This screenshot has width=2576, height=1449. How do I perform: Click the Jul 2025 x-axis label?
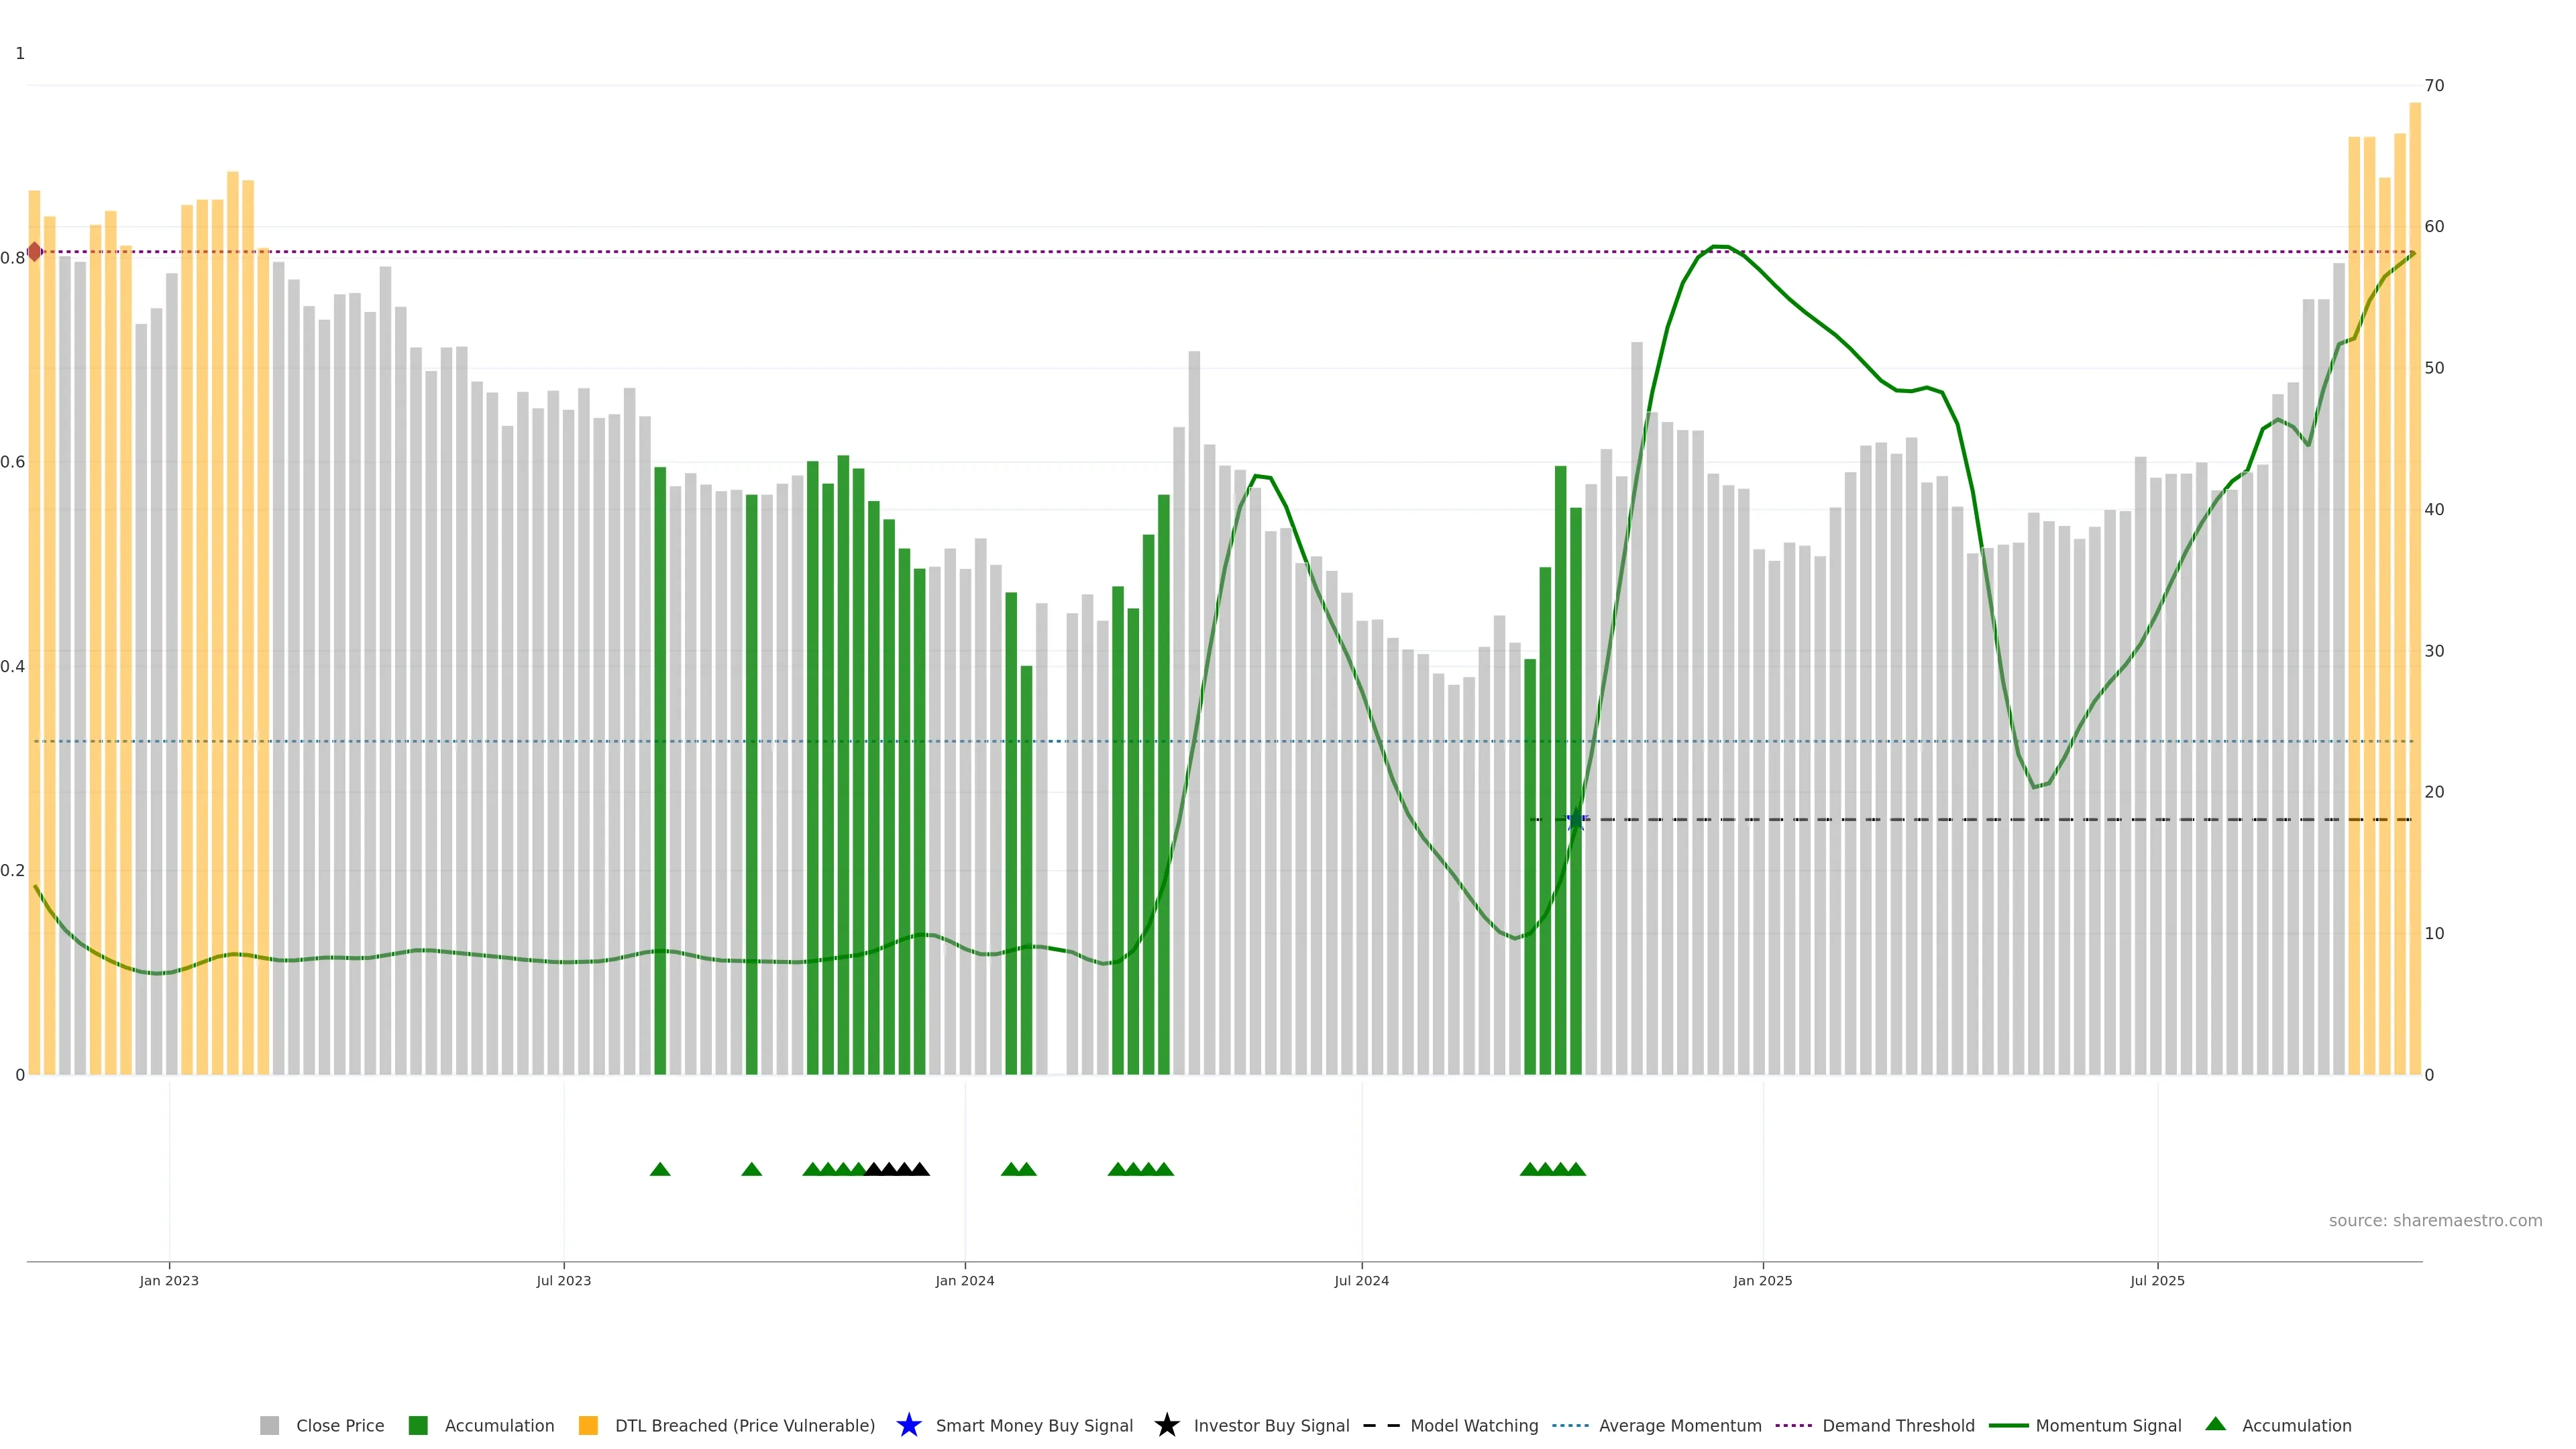click(x=2157, y=1281)
